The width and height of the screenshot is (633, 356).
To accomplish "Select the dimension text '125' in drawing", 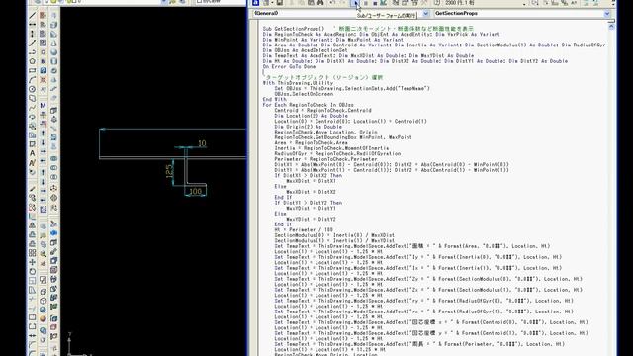I will click(169, 171).
